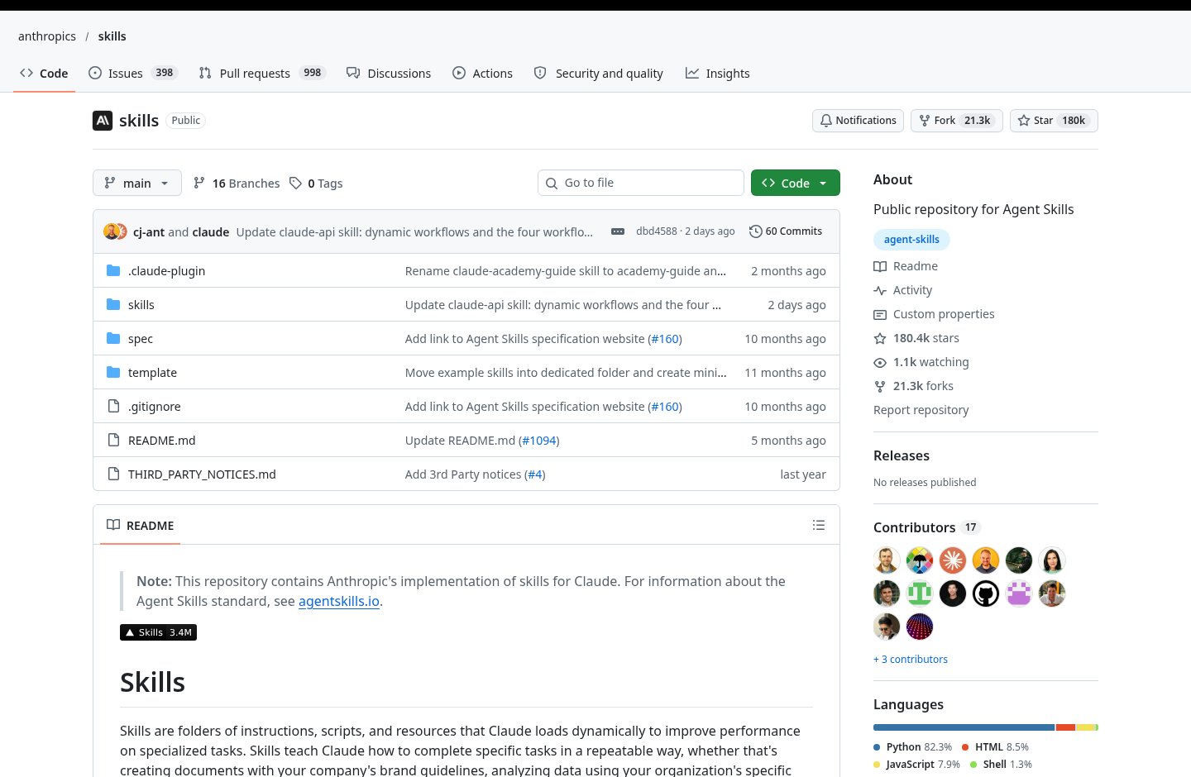1191x777 pixels.
Task: Switch to the Pull requests tab
Action: click(262, 73)
